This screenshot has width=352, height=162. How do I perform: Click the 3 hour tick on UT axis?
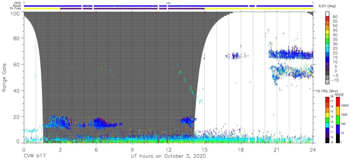point(60,150)
